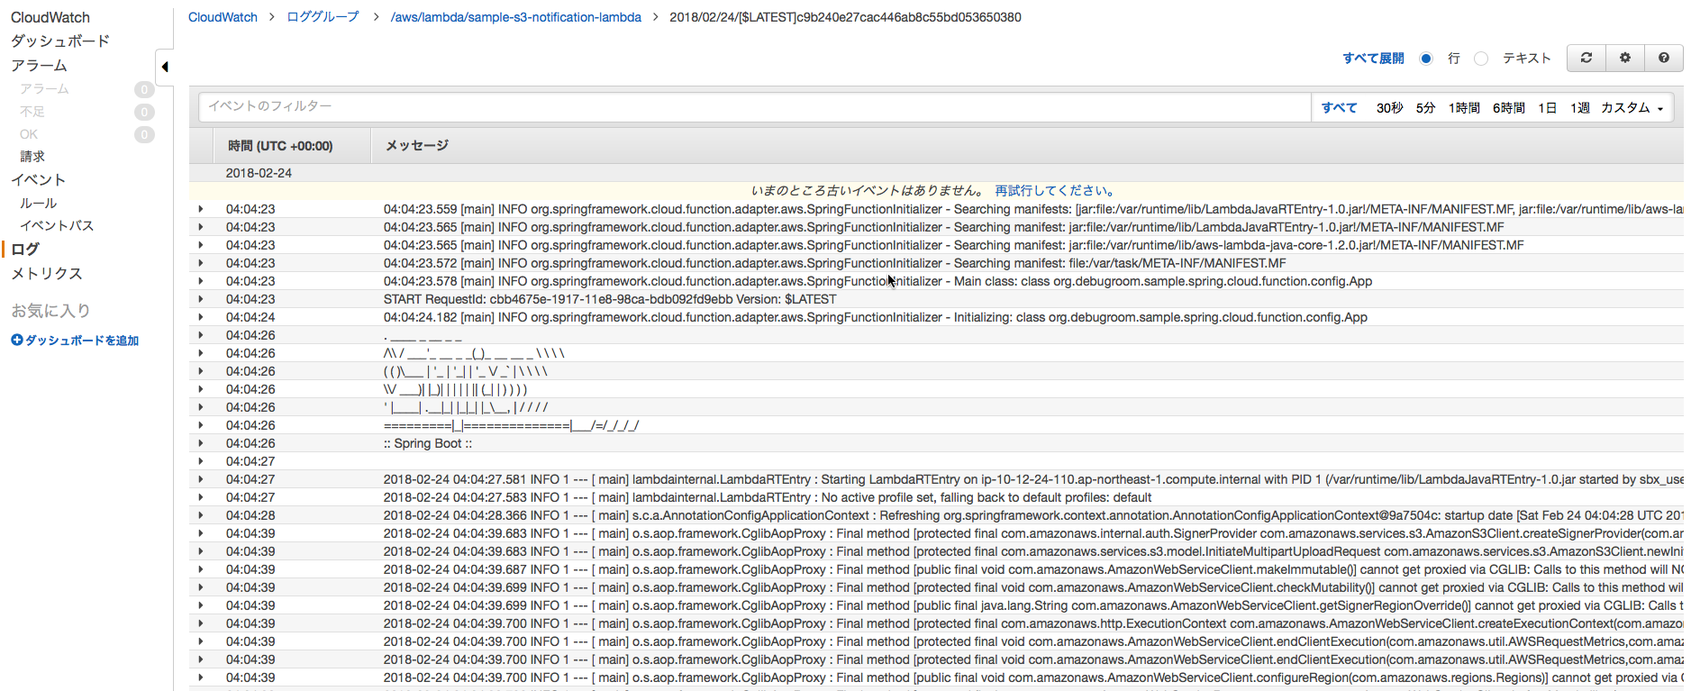Filter events to last 5分
This screenshot has height=691, width=1691.
[x=1425, y=107]
